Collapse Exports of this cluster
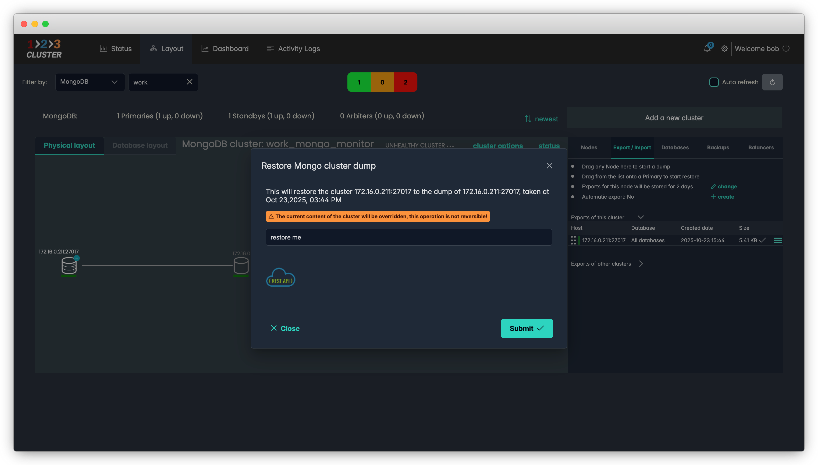 click(640, 217)
